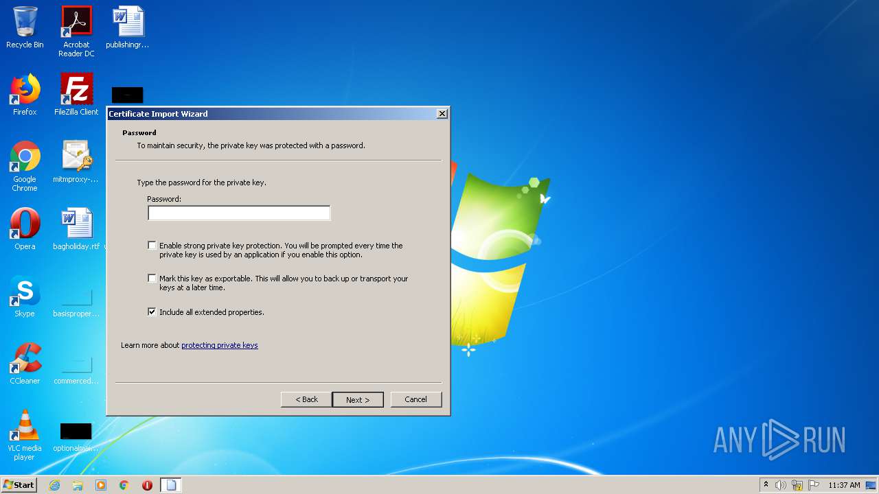Open Windows Explorer folder in taskbar
The image size is (879, 494).
tap(78, 485)
